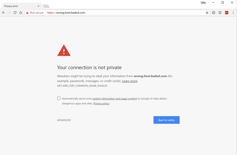Open the red password manager extension
This screenshot has height=155, width=237.
(x=227, y=13)
